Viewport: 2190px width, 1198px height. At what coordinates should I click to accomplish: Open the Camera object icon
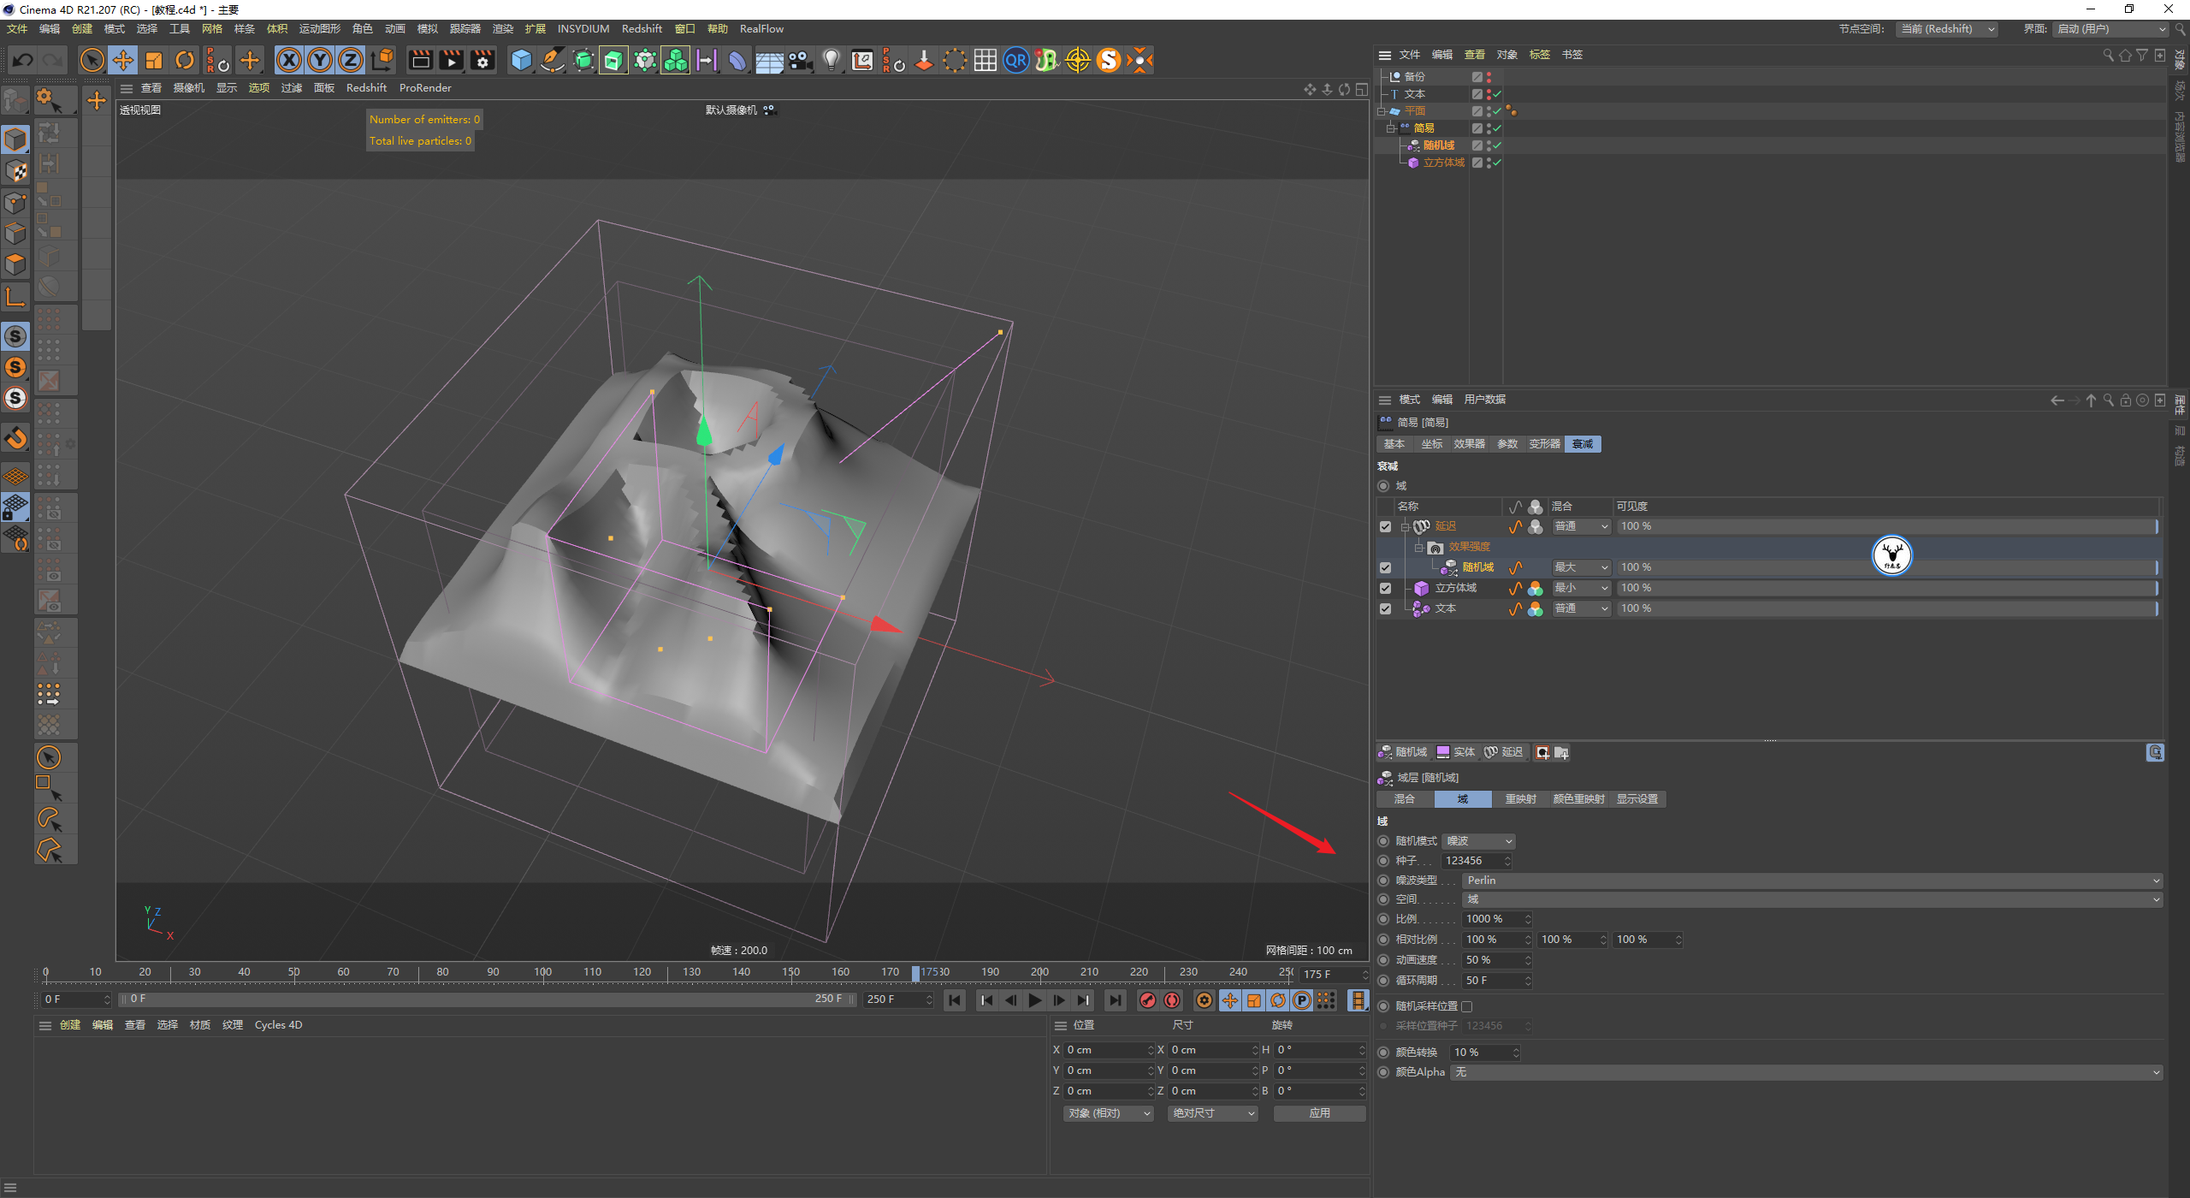coord(800,60)
